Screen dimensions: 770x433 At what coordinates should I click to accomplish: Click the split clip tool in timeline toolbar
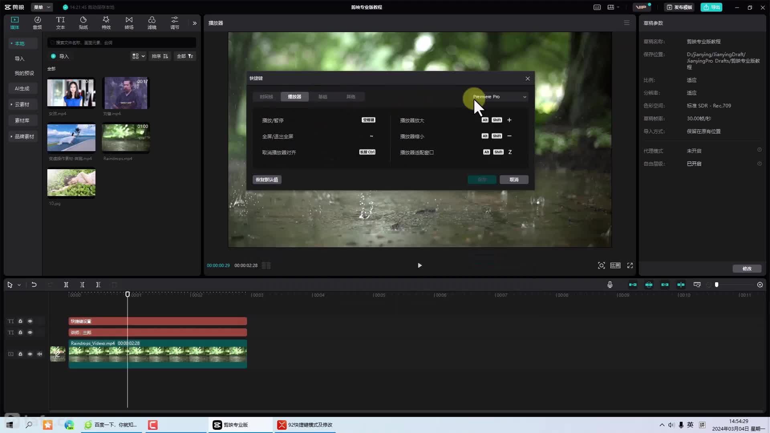coord(66,285)
